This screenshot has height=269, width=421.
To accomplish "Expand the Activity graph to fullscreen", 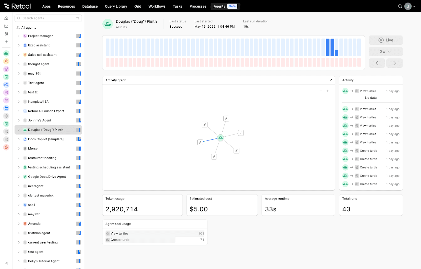I will (331, 80).
